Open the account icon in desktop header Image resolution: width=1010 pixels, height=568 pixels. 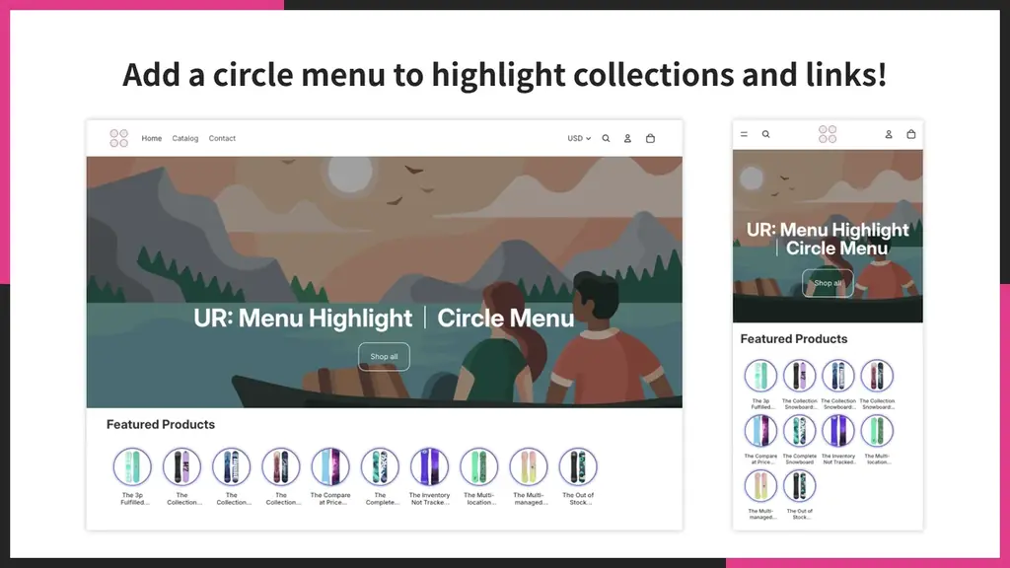(x=627, y=138)
